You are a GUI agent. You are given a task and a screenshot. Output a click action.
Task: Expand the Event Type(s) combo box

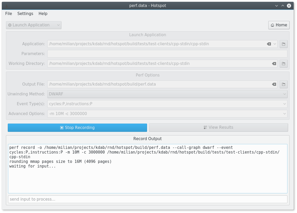pyautogui.click(x=284, y=104)
